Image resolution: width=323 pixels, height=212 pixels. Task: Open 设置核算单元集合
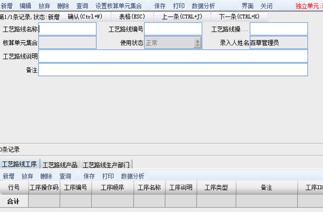tap(119, 6)
